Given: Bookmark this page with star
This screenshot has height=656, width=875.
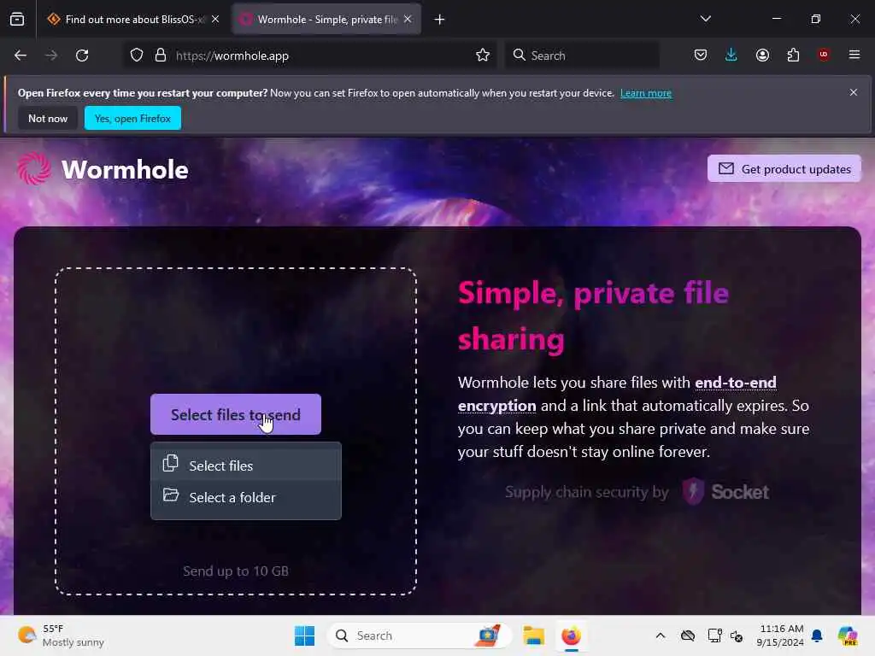Looking at the screenshot, I should click(x=483, y=56).
